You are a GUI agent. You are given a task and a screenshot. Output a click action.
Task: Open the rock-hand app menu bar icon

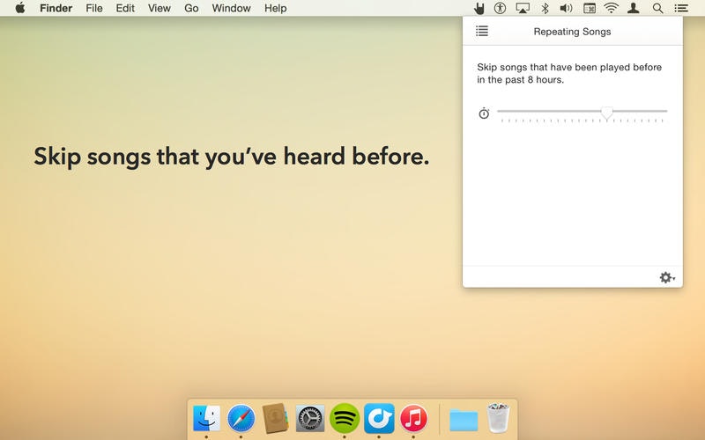(479, 8)
